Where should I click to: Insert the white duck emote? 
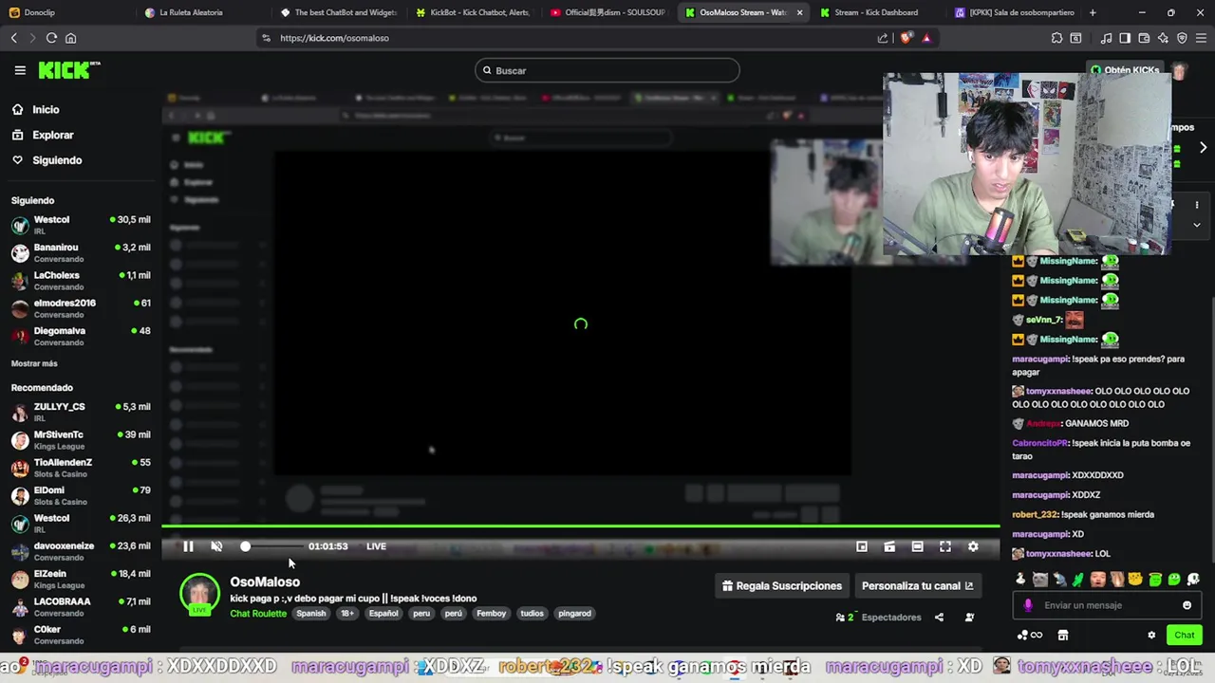click(x=1020, y=580)
